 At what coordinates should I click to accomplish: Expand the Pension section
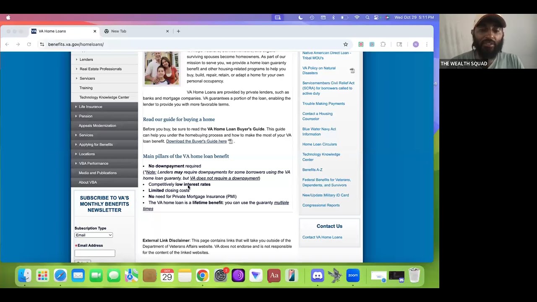[x=76, y=116]
